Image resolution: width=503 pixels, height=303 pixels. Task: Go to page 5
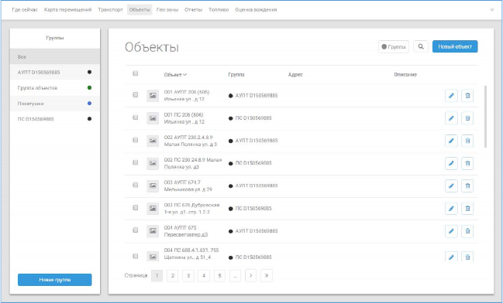click(x=219, y=275)
